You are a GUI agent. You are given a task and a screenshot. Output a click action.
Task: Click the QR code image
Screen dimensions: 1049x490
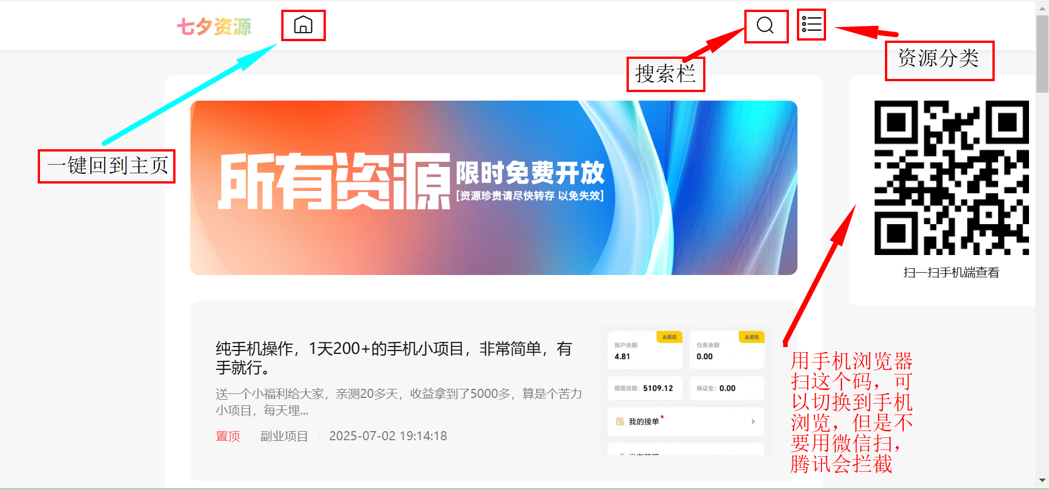click(x=951, y=178)
